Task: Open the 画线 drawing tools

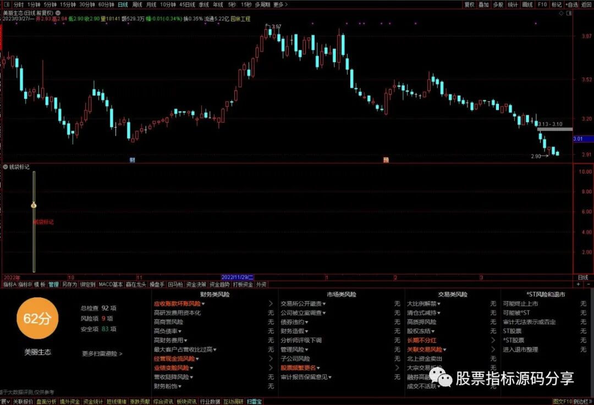Action: 527,4
